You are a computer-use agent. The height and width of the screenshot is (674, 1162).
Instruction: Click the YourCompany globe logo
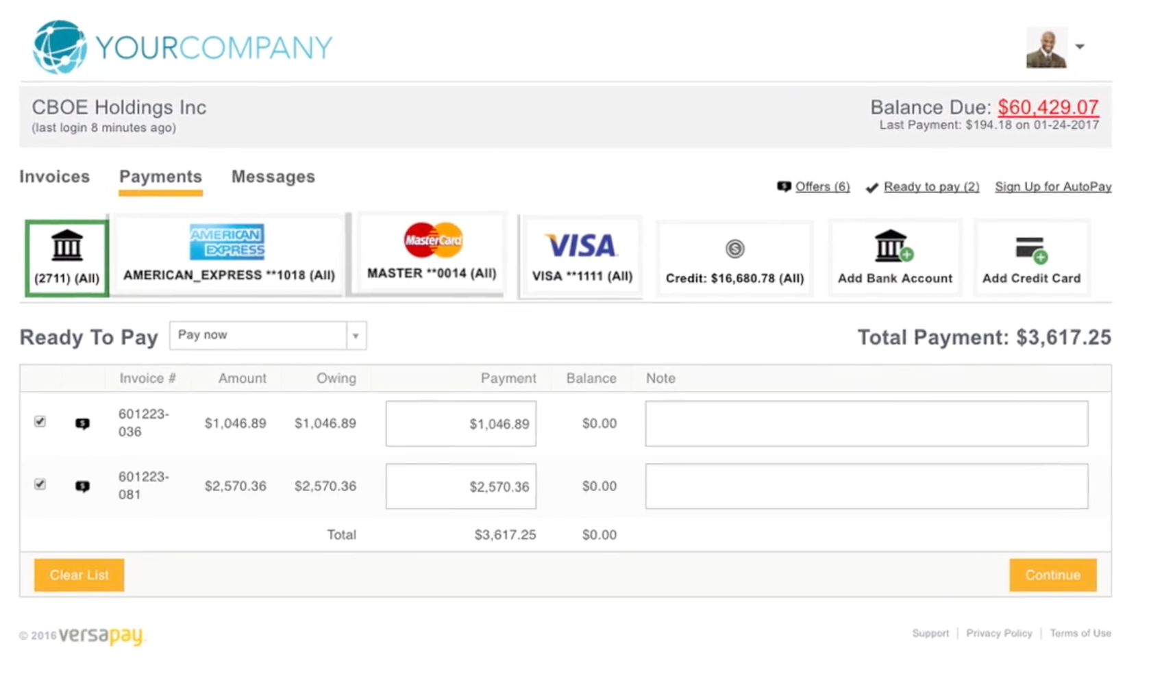click(x=60, y=47)
